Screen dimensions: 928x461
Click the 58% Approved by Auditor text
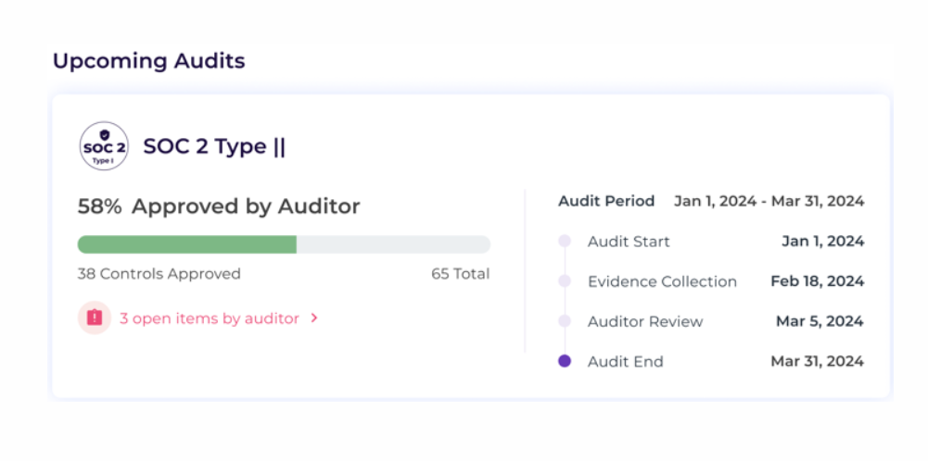219,206
